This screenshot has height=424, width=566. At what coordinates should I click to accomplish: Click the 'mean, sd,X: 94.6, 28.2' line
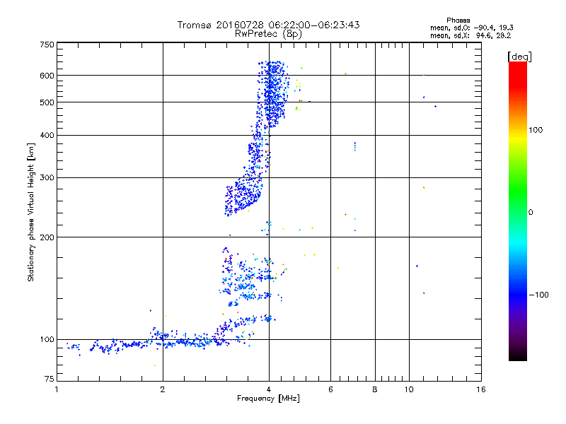[x=470, y=35]
